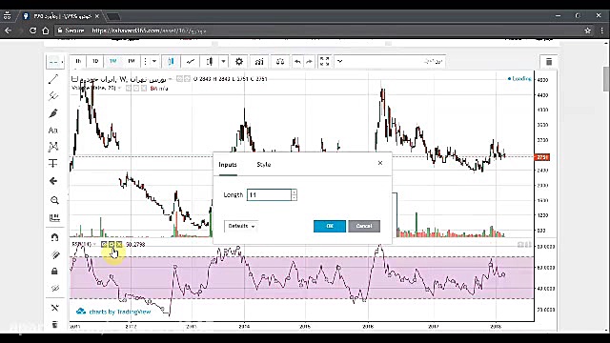This screenshot has height=343, width=610.
Task: Expand the chart style dropdown arrow
Action: [223, 61]
